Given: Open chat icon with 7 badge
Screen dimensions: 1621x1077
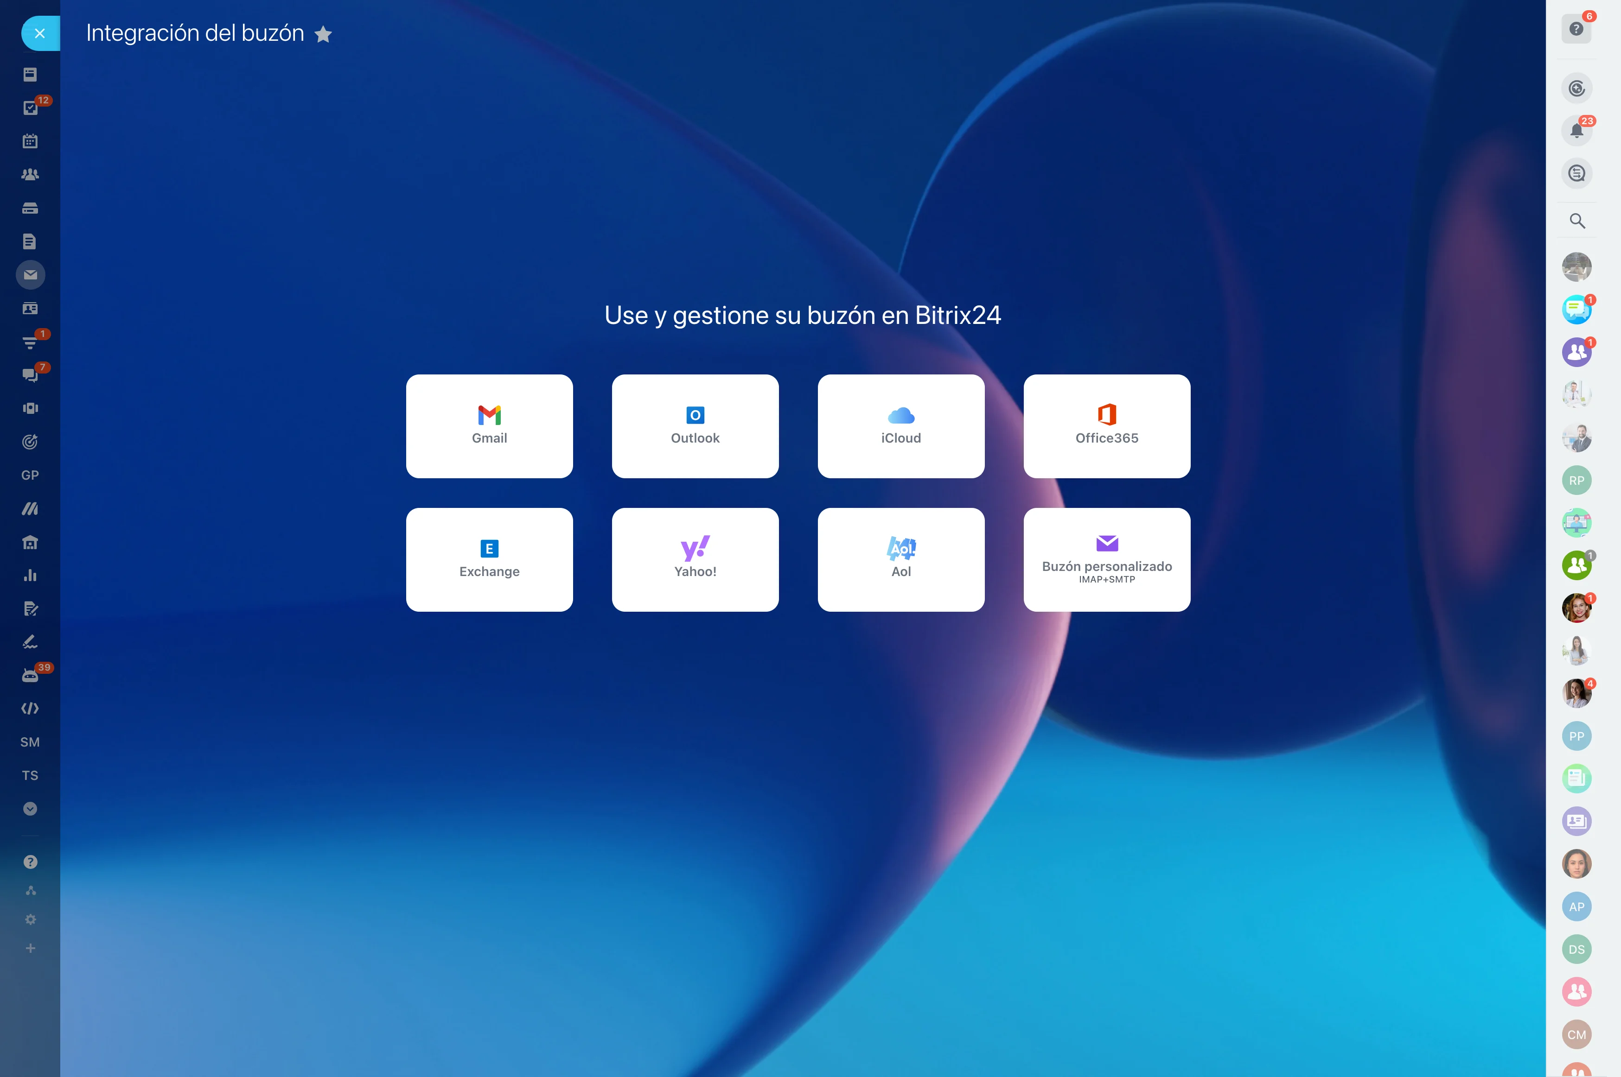Looking at the screenshot, I should click(x=30, y=374).
